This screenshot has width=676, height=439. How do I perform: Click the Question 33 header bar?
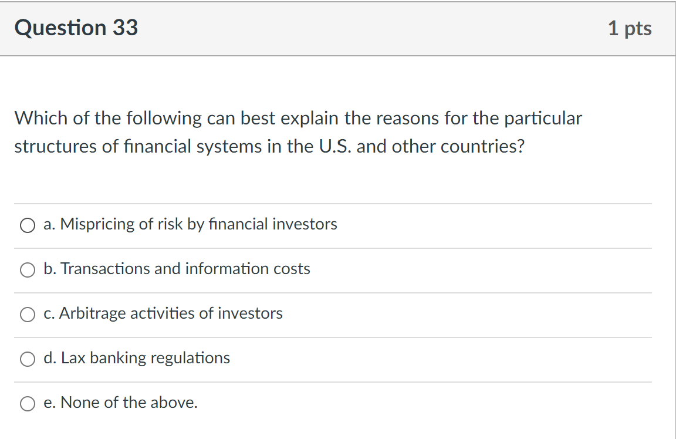point(338,28)
